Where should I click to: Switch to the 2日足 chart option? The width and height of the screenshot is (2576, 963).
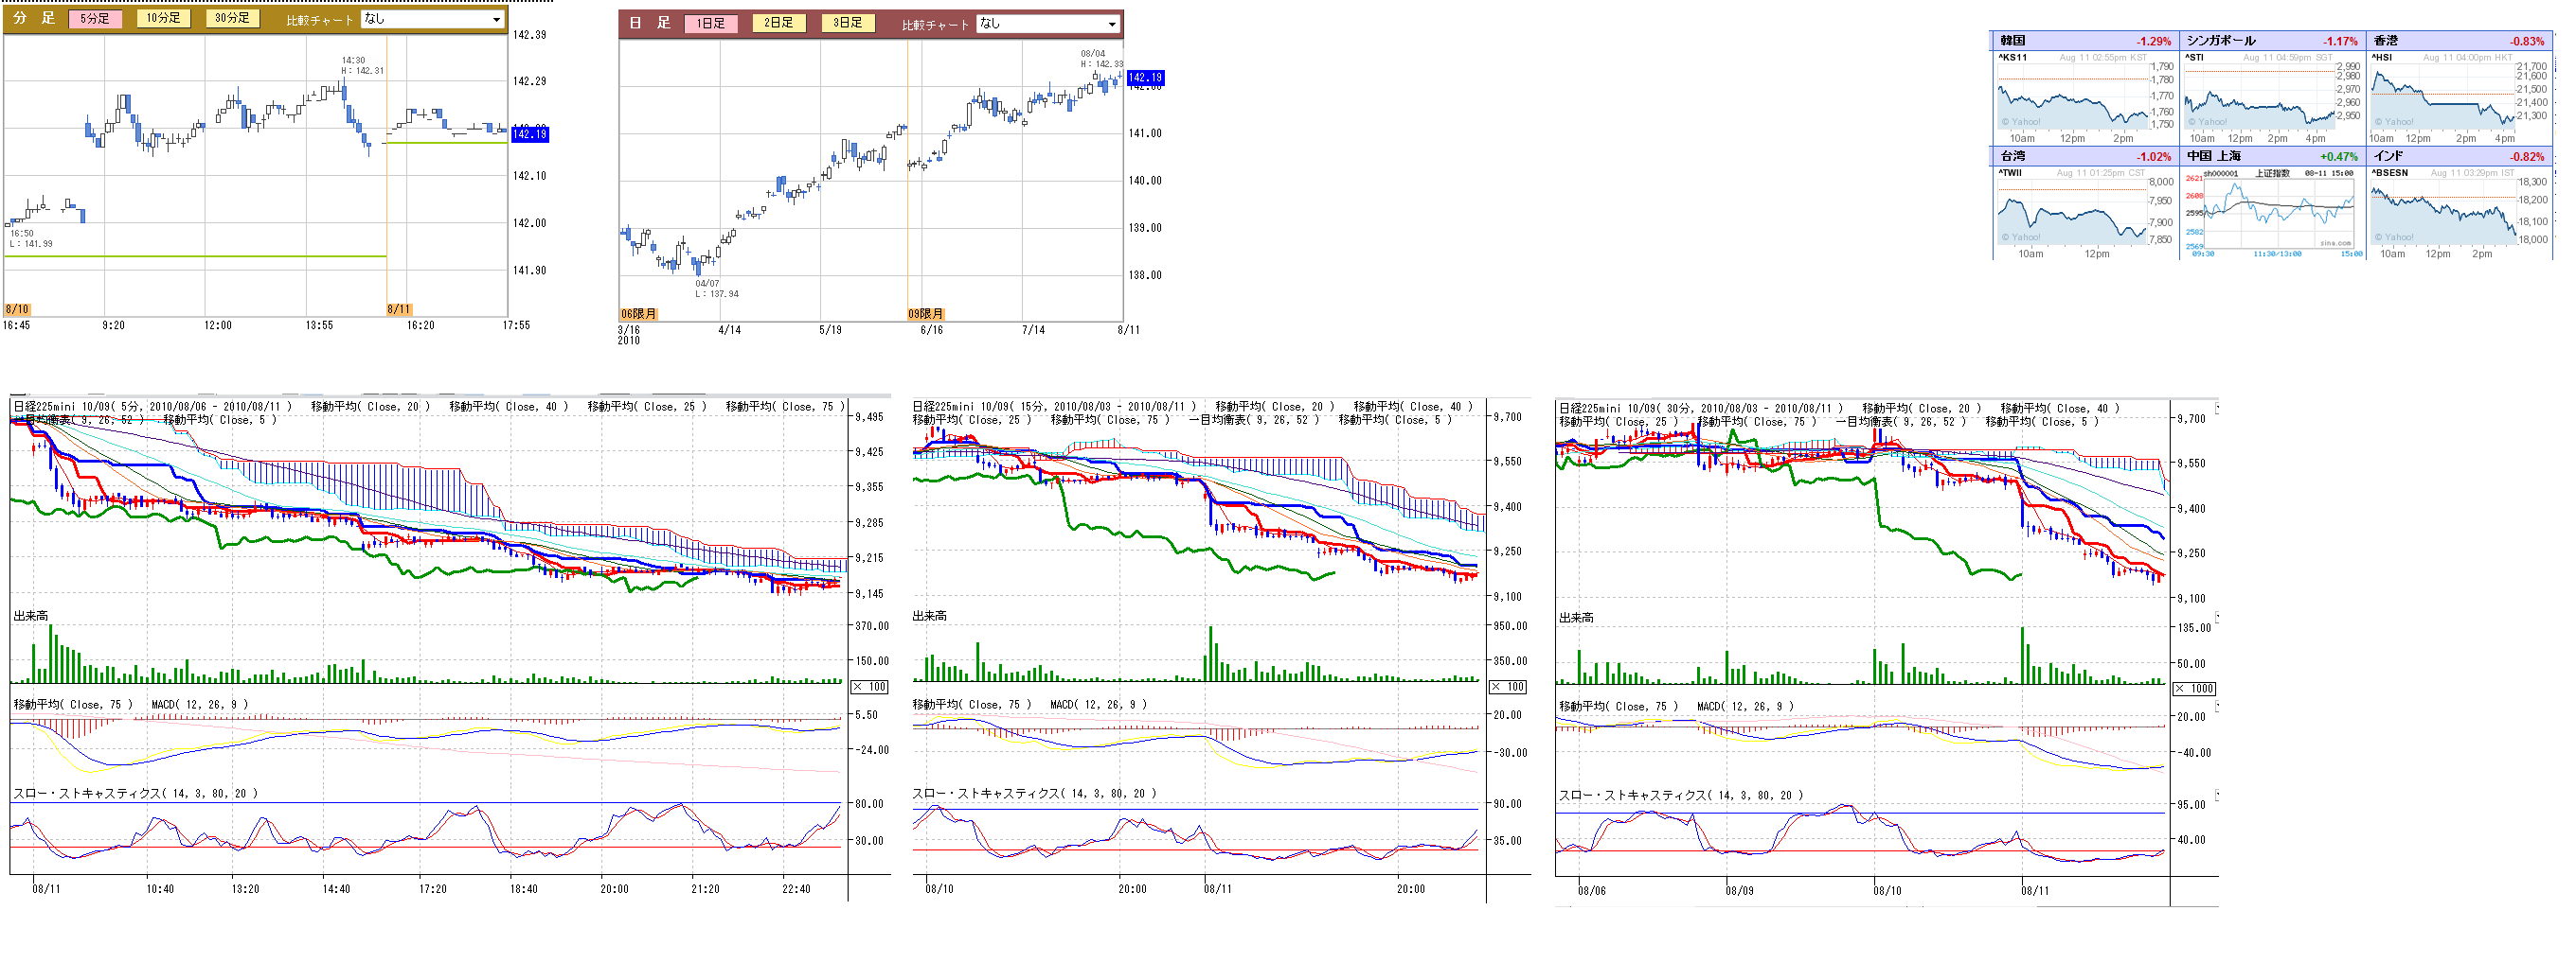[x=778, y=23]
